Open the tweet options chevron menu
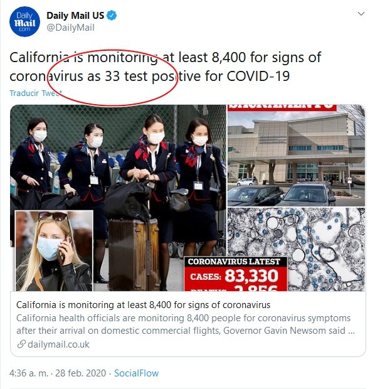 click(x=361, y=14)
